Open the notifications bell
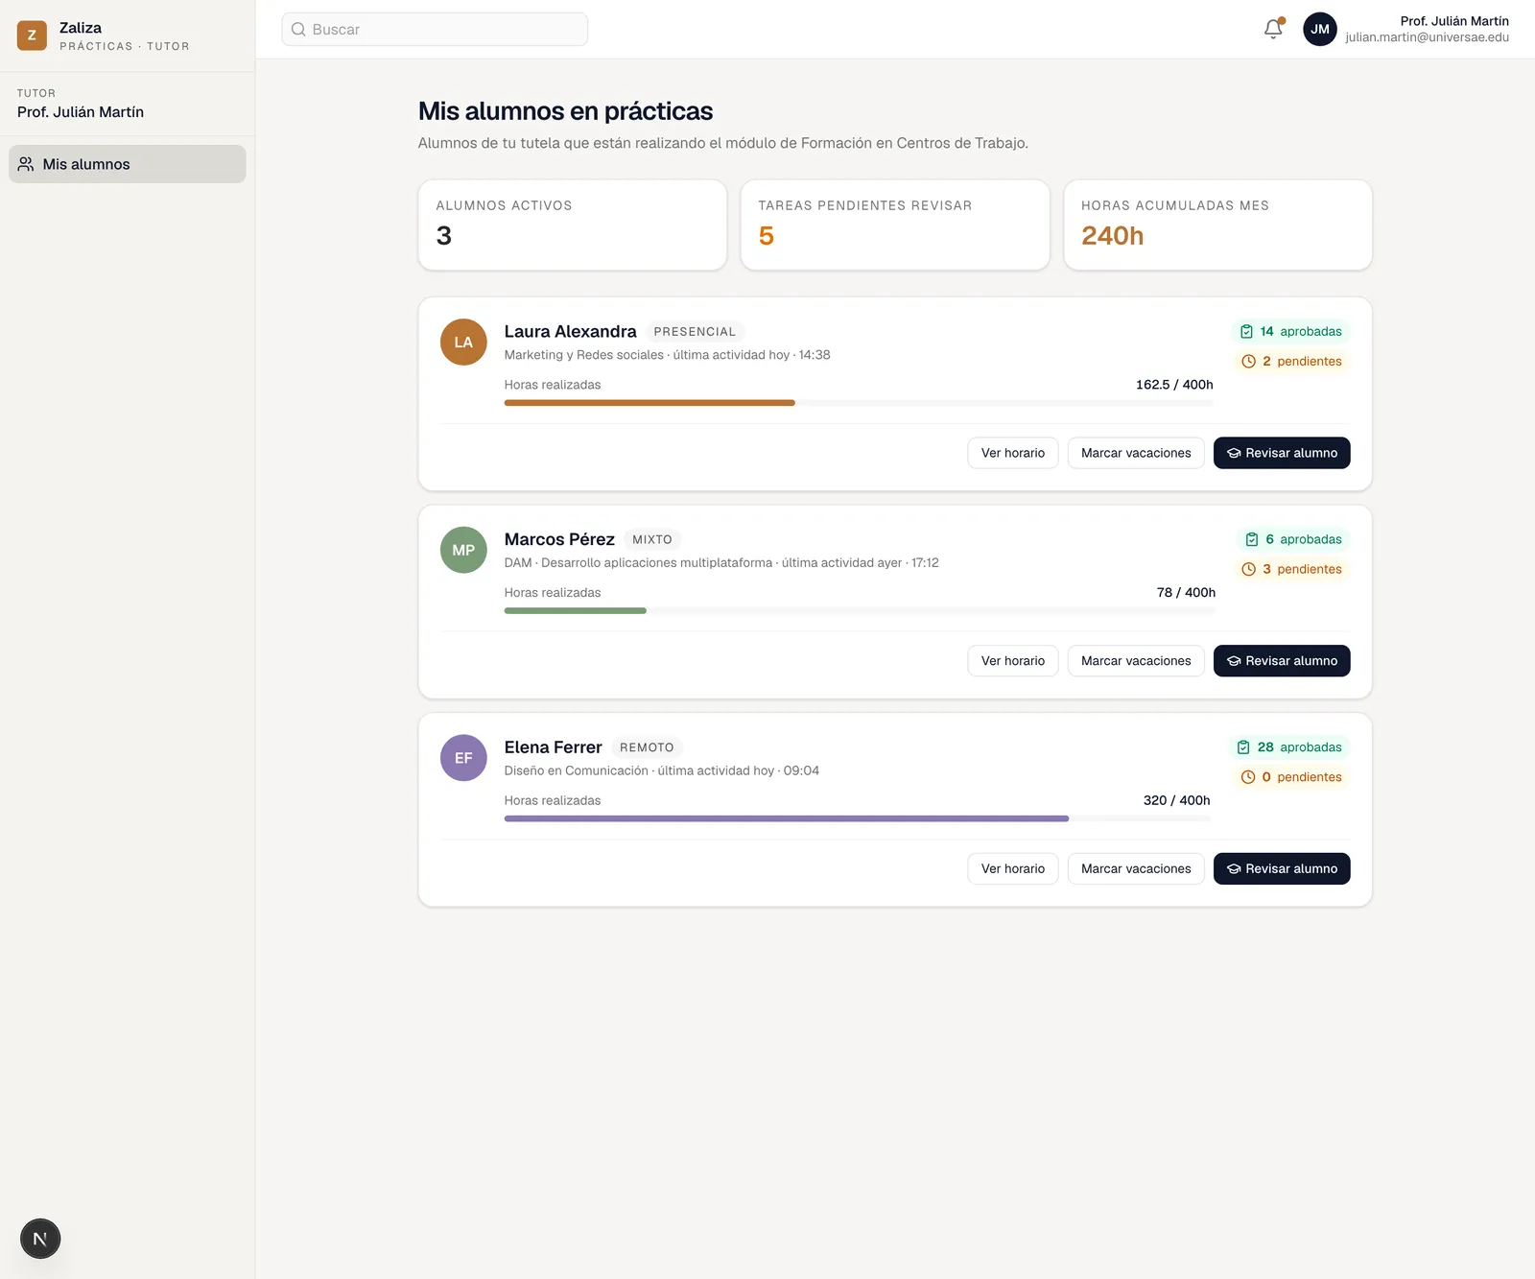This screenshot has width=1535, height=1279. point(1273,29)
